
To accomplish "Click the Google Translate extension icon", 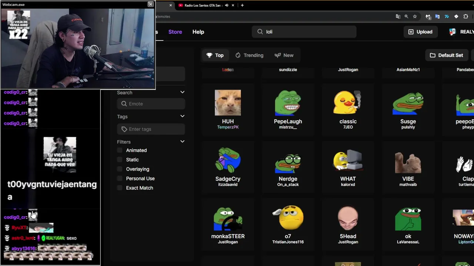I will click(x=437, y=16).
